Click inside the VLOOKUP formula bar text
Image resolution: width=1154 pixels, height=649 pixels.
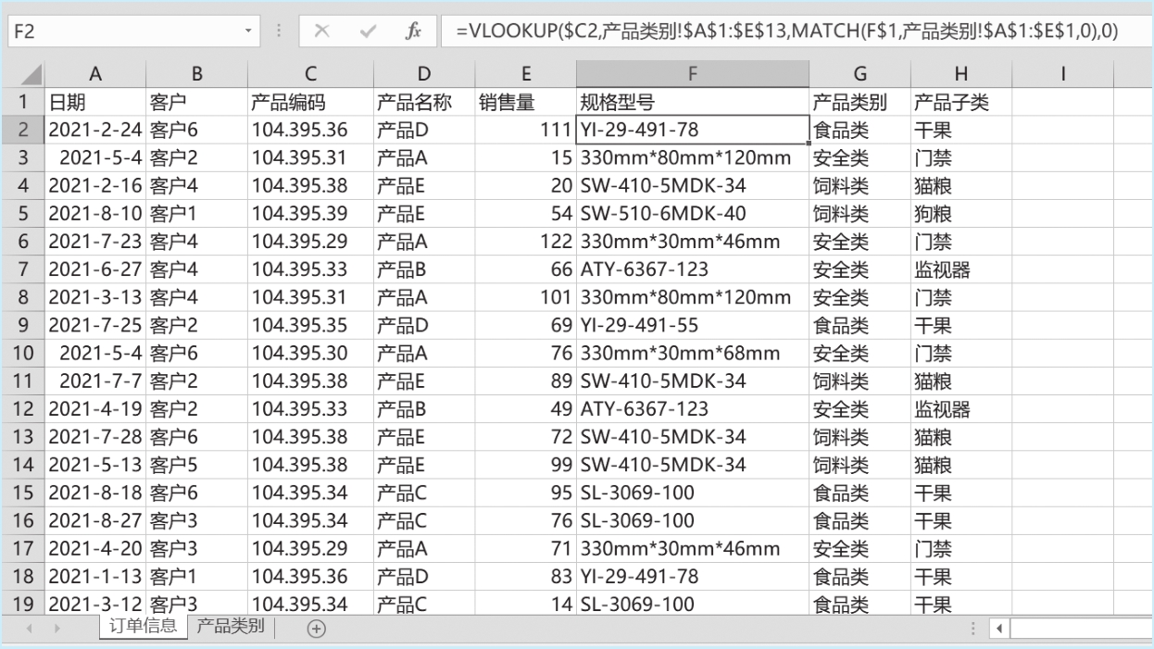coord(787,31)
